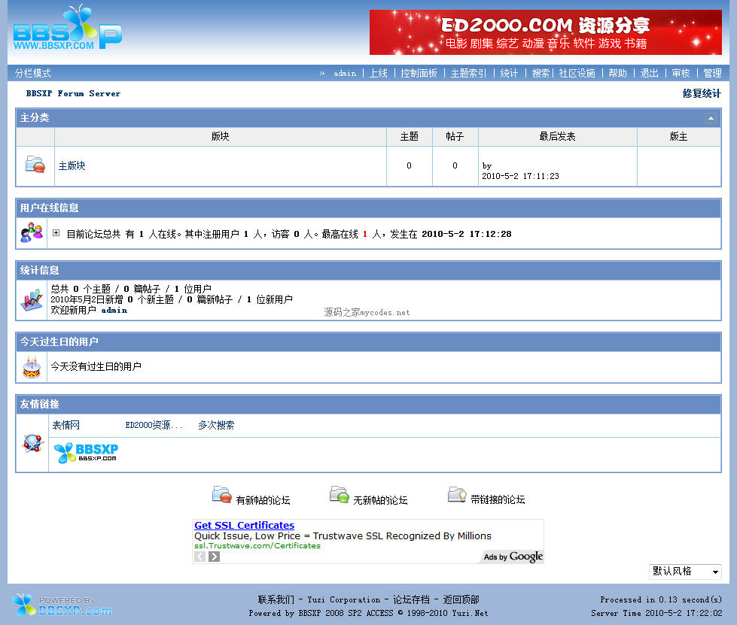Open the ED2000资源... friendly link
This screenshot has height=625, width=737.
click(x=154, y=425)
